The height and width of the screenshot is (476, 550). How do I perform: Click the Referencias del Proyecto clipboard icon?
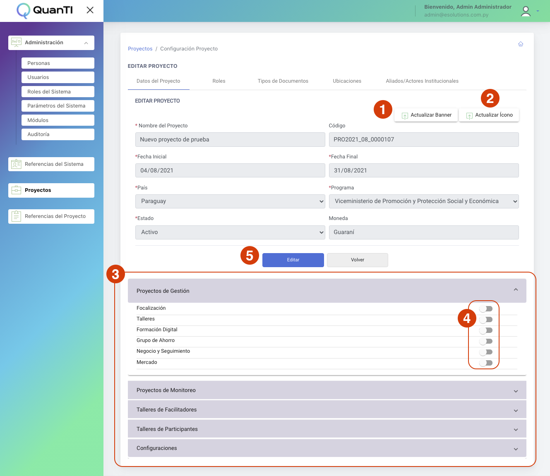tap(17, 216)
